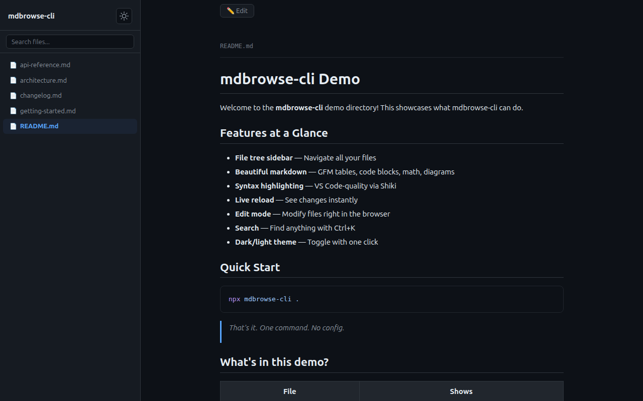This screenshot has height=401, width=643.
Task: Click the File tree sidebar bullet text
Action: point(305,158)
